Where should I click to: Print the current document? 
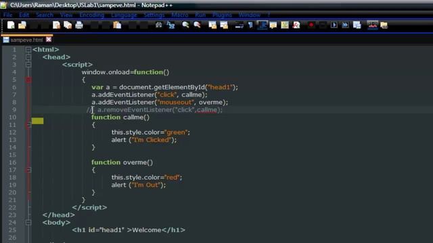[79, 25]
